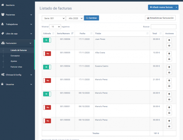183x140 pixels.
Task: Change number of records shown dropdown
Action: pos(55,27)
